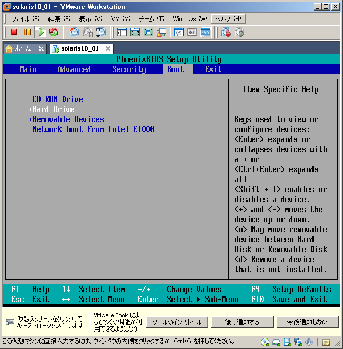The width and height of the screenshot is (343, 349).
Task: Open the チーム (T) menu
Action: pos(152,19)
